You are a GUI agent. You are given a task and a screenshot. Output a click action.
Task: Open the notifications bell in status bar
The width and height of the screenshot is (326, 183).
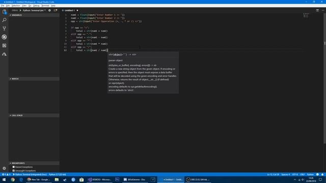pyautogui.click(x=322, y=175)
